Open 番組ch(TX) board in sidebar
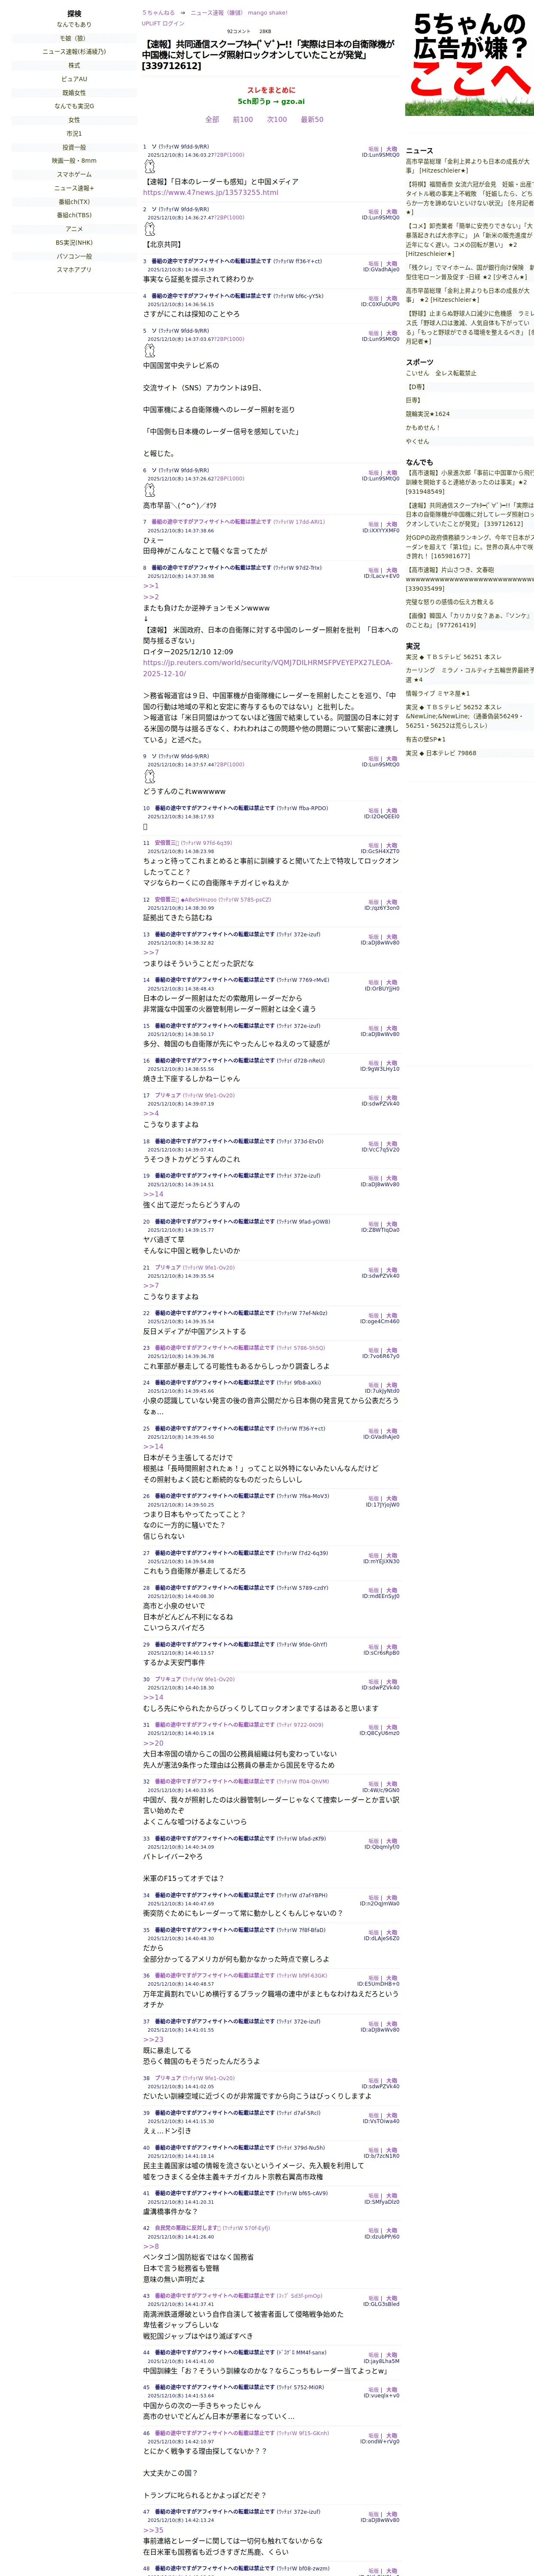 click(74, 201)
